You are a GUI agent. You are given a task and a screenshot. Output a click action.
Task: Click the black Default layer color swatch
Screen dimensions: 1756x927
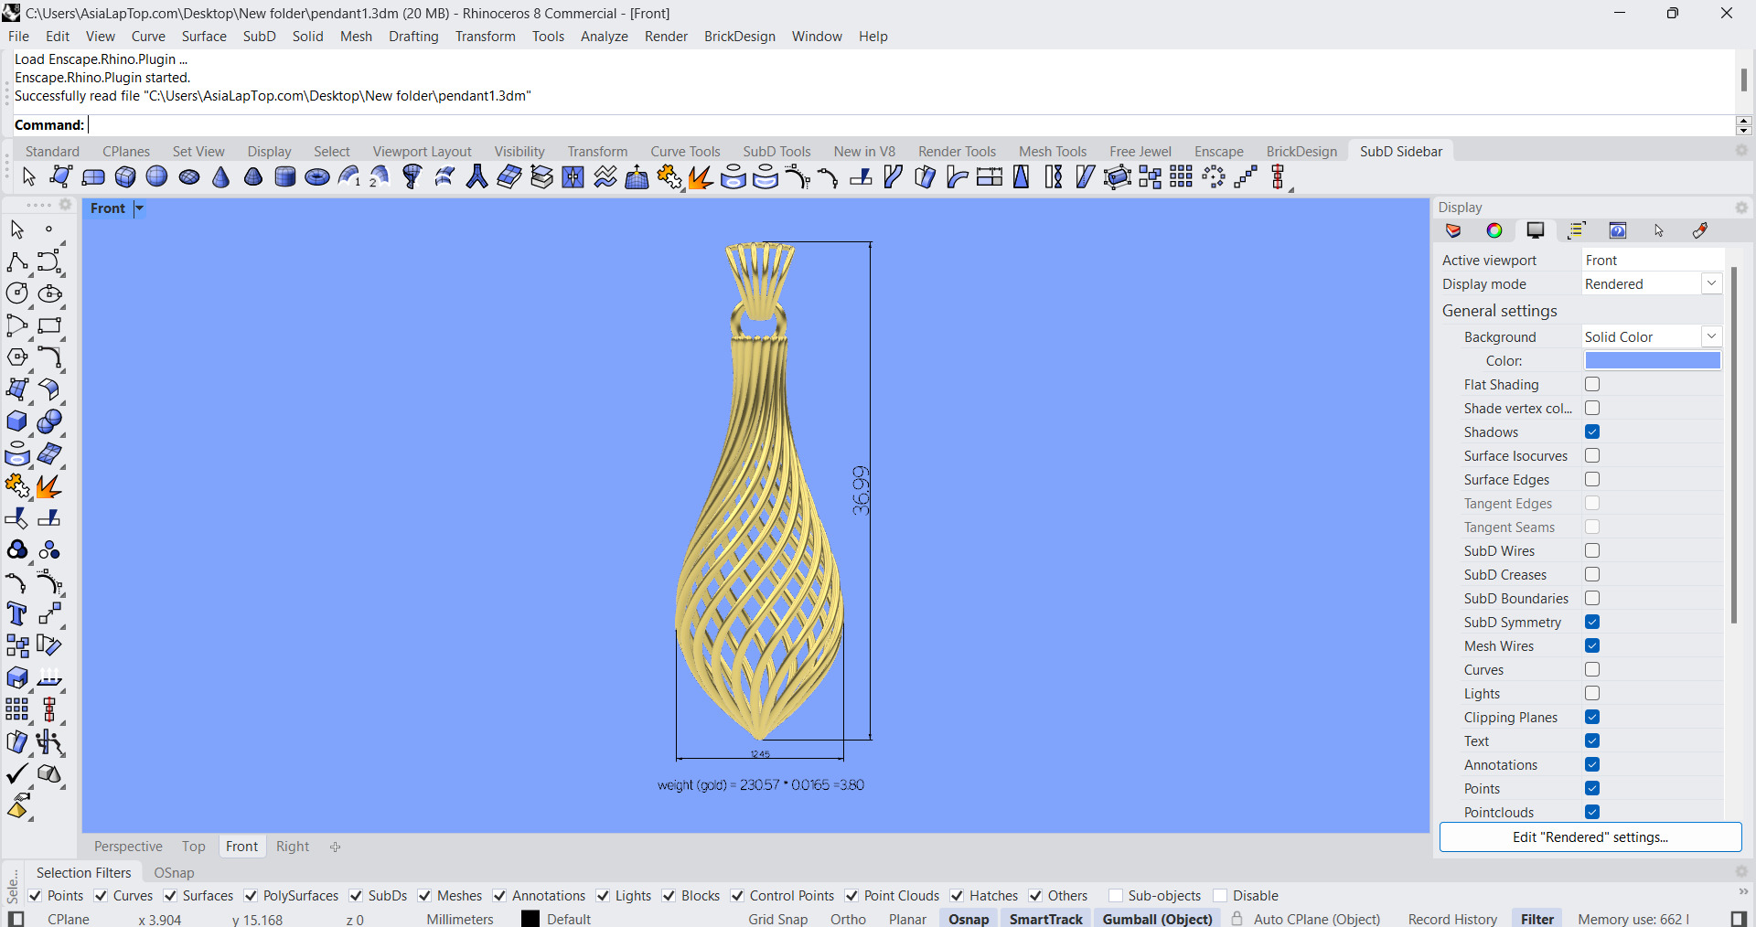530,919
